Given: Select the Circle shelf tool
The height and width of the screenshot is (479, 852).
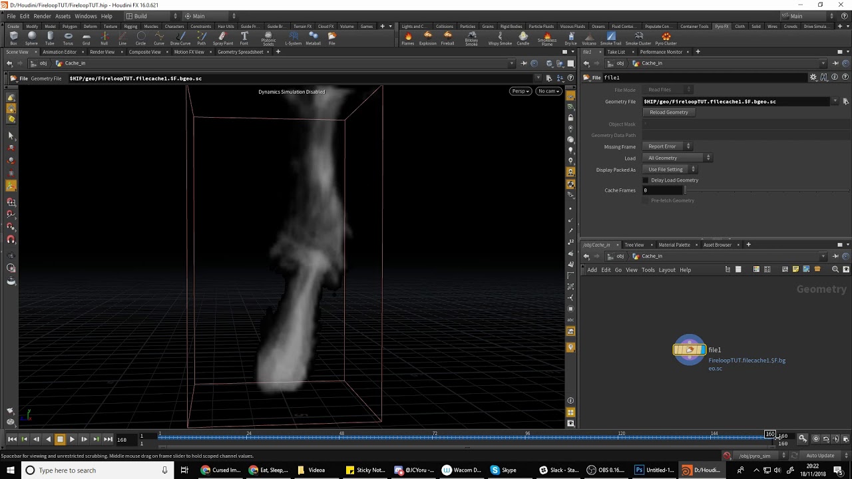Looking at the screenshot, I should coord(140,39).
